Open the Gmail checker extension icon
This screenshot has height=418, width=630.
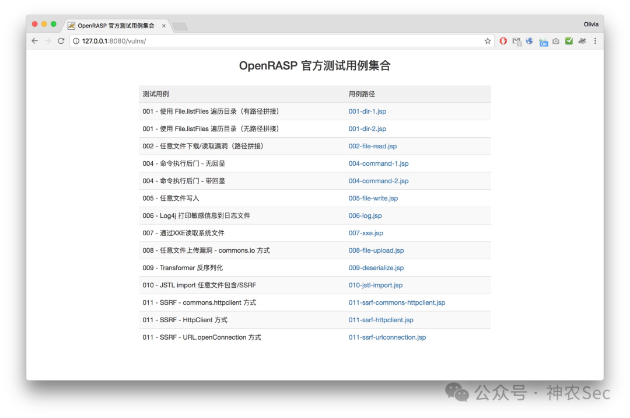click(517, 41)
